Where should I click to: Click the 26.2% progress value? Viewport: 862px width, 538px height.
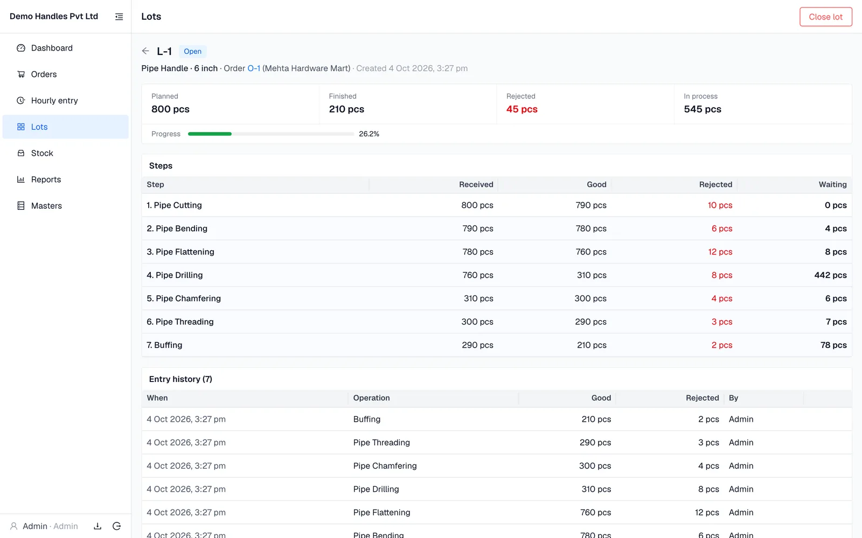[369, 134]
